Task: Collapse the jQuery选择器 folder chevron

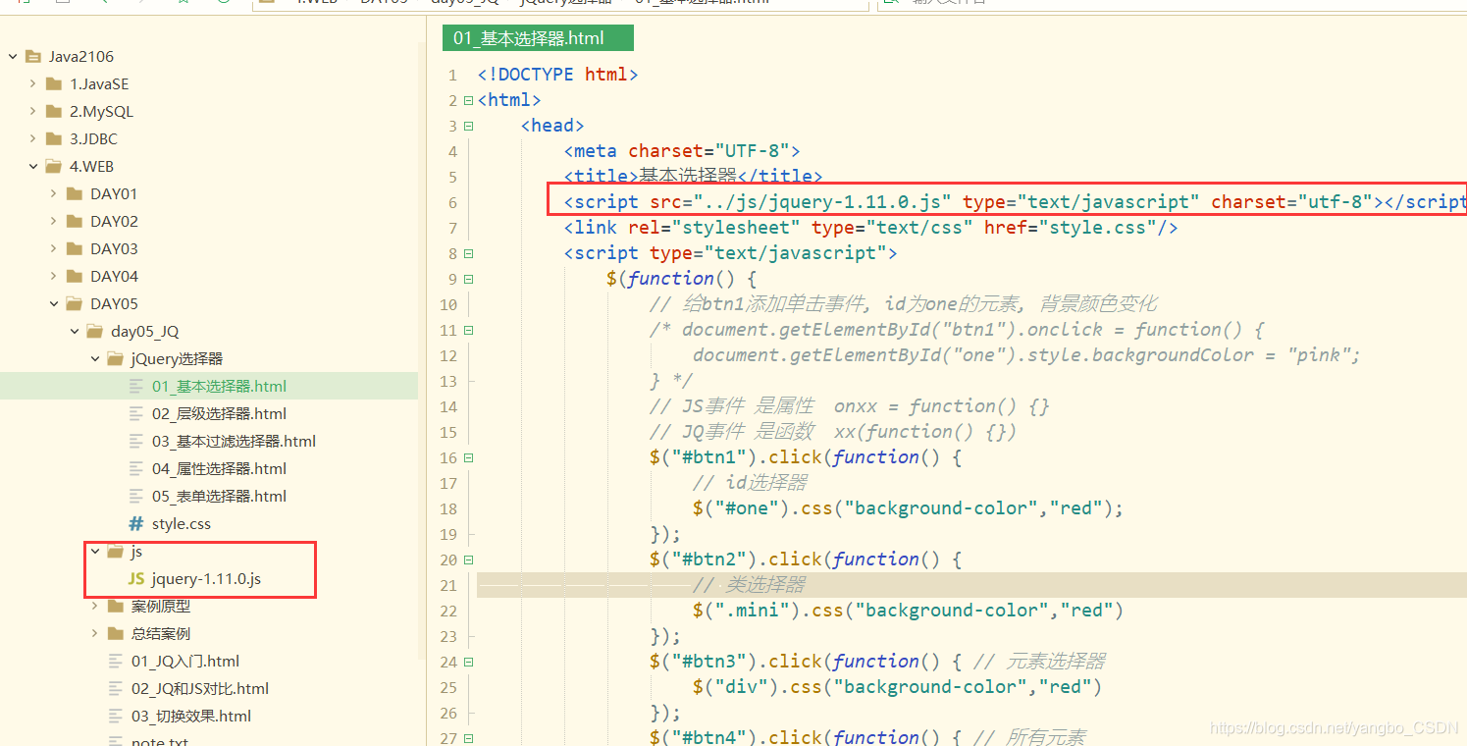Action: (x=95, y=359)
